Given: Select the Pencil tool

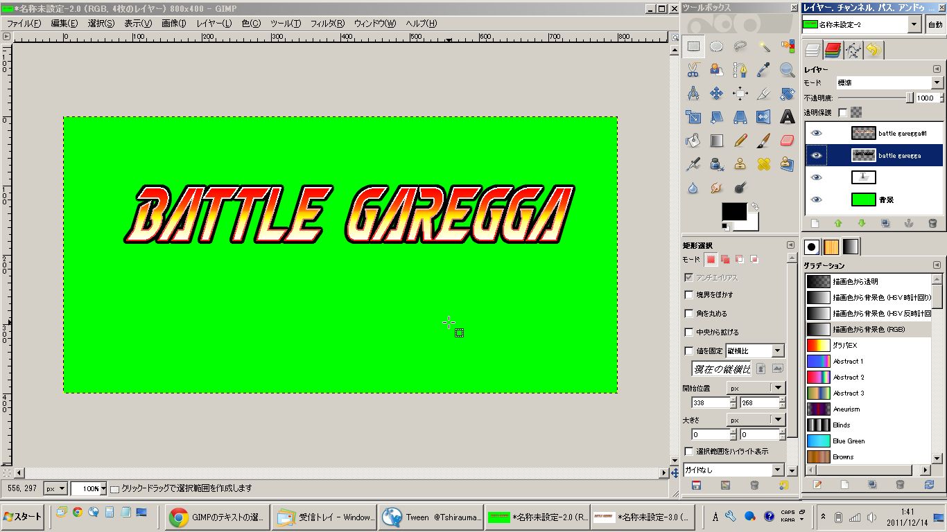Looking at the screenshot, I should pyautogui.click(x=740, y=141).
